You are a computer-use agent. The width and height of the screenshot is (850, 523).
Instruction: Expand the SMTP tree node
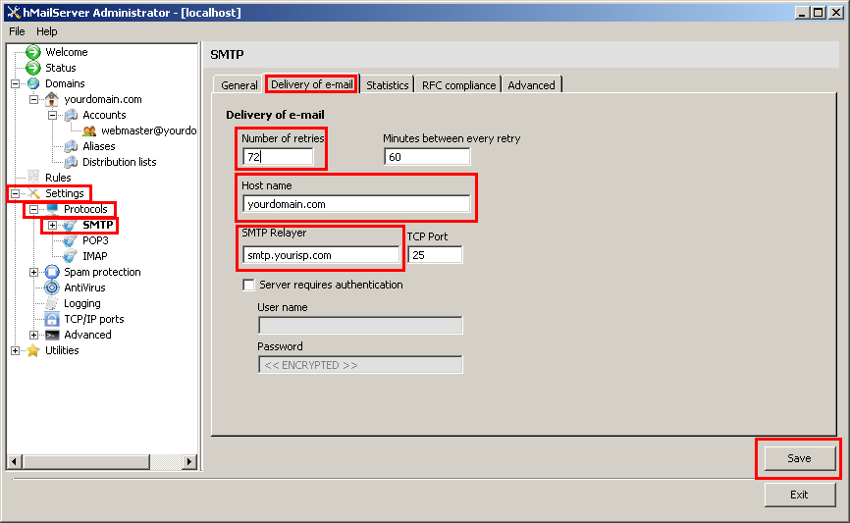52,225
